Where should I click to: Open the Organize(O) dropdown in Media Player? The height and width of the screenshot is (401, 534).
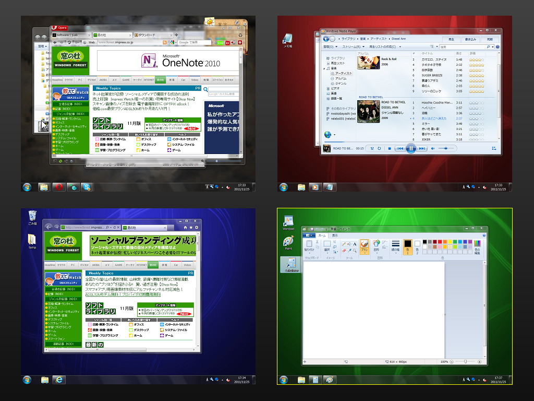click(330, 46)
